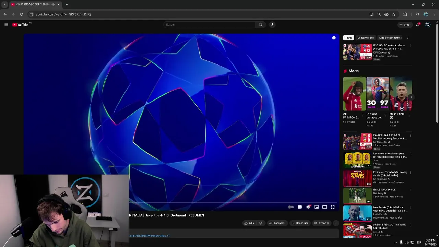
Task: Open the 30 97 short thumbnail
Action: pyautogui.click(x=378, y=94)
